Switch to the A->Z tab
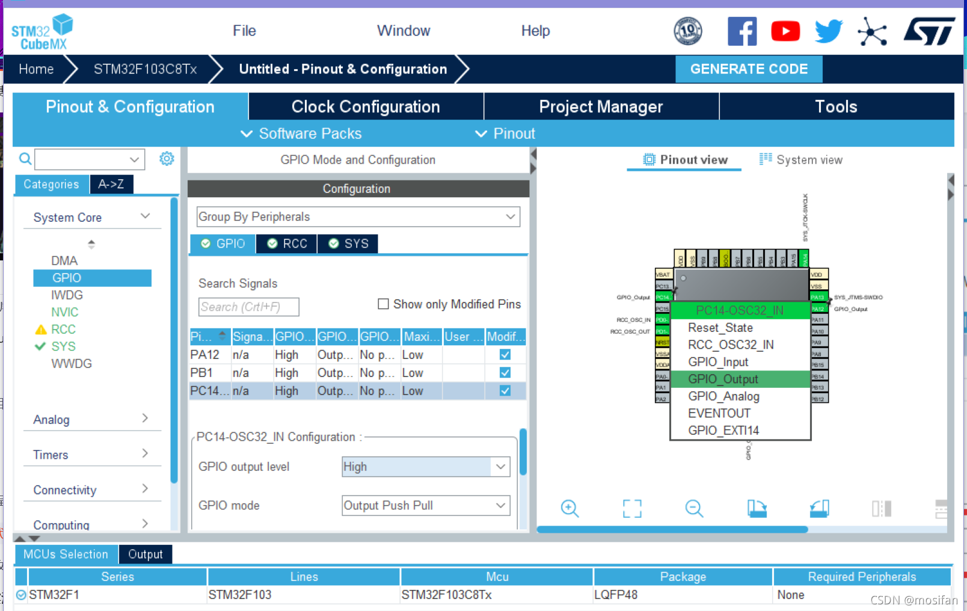The width and height of the screenshot is (967, 611). (x=111, y=184)
